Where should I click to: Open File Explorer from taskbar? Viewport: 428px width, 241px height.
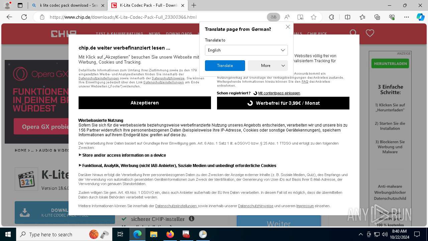[153, 234]
